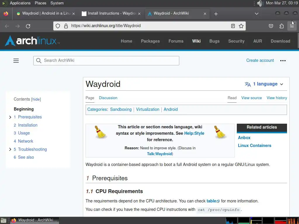Open the Sandboxing category link
Viewport: 299px width, 224px height.
121,110
